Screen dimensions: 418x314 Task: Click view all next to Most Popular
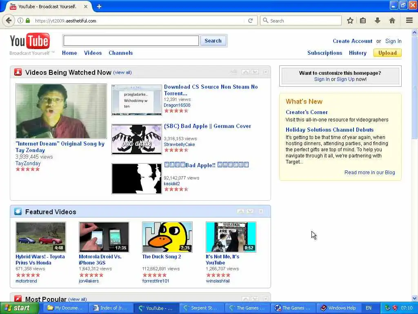pos(78,299)
